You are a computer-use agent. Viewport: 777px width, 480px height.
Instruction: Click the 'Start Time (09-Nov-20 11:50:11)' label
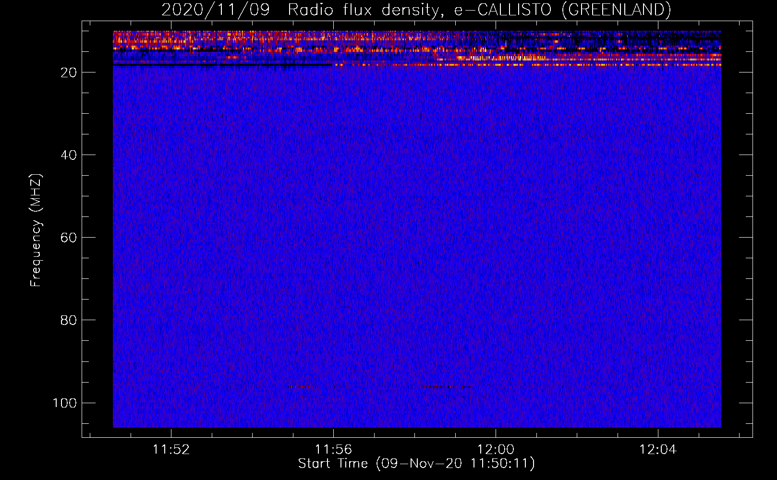(x=416, y=464)
